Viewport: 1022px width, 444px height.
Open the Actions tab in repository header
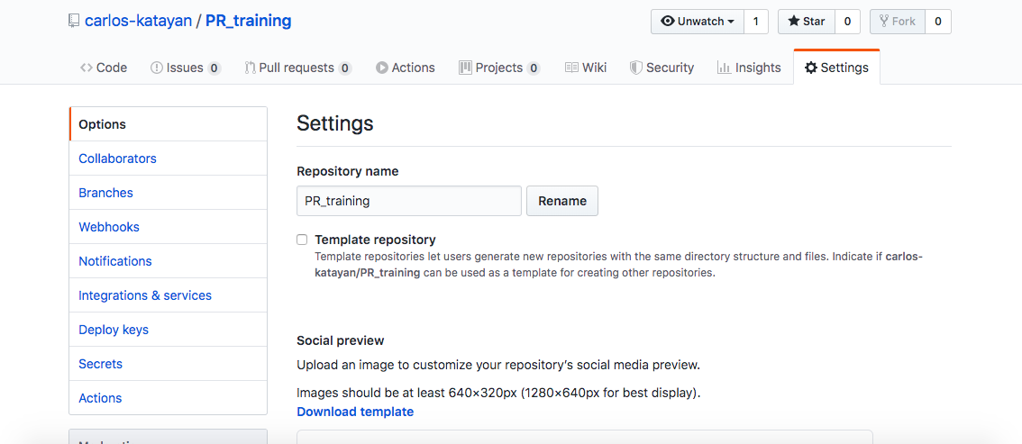[x=406, y=68]
